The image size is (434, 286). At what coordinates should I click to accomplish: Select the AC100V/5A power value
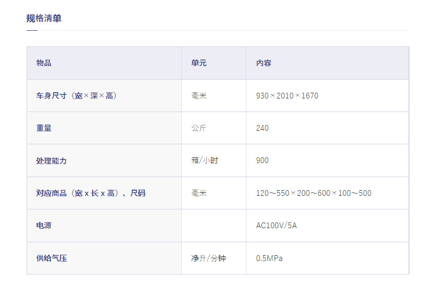[276, 226]
